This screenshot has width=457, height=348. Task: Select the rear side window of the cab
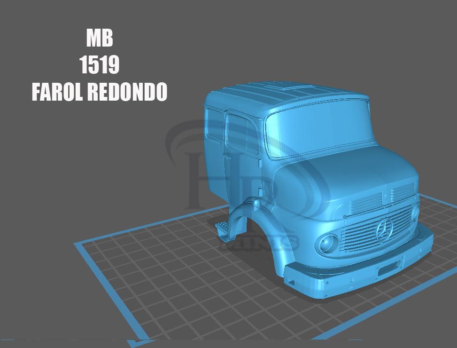[x=214, y=123]
